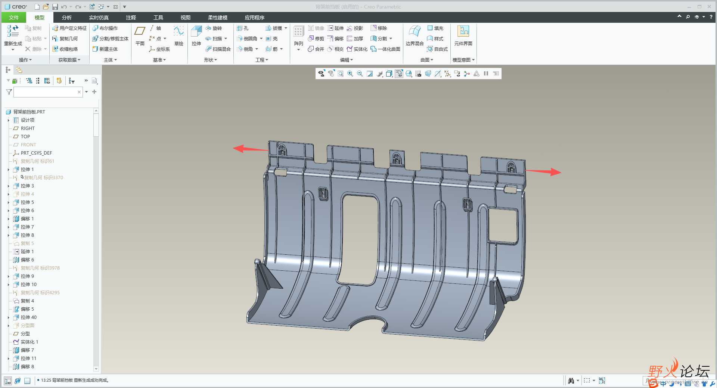Toggle perspective view in graphics toolbar

[x=428, y=74]
